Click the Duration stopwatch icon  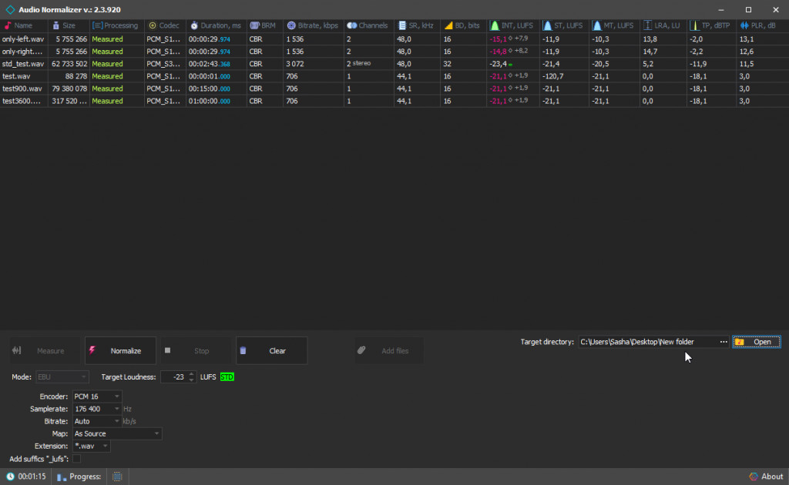[x=194, y=25]
